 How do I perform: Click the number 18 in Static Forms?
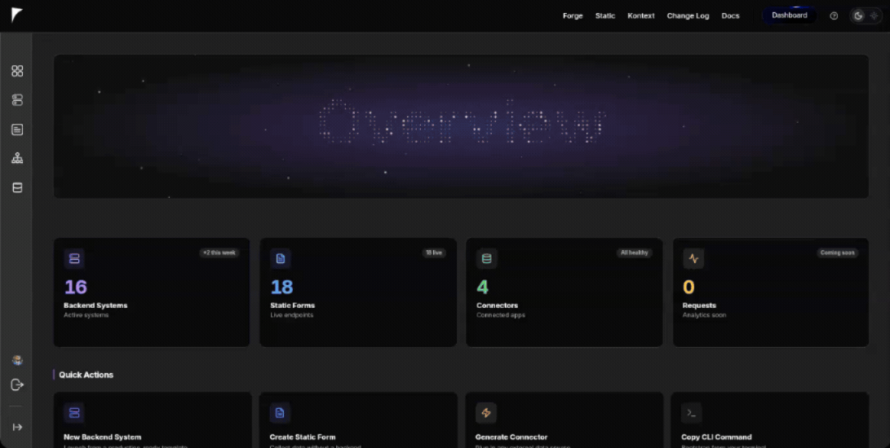coord(281,287)
